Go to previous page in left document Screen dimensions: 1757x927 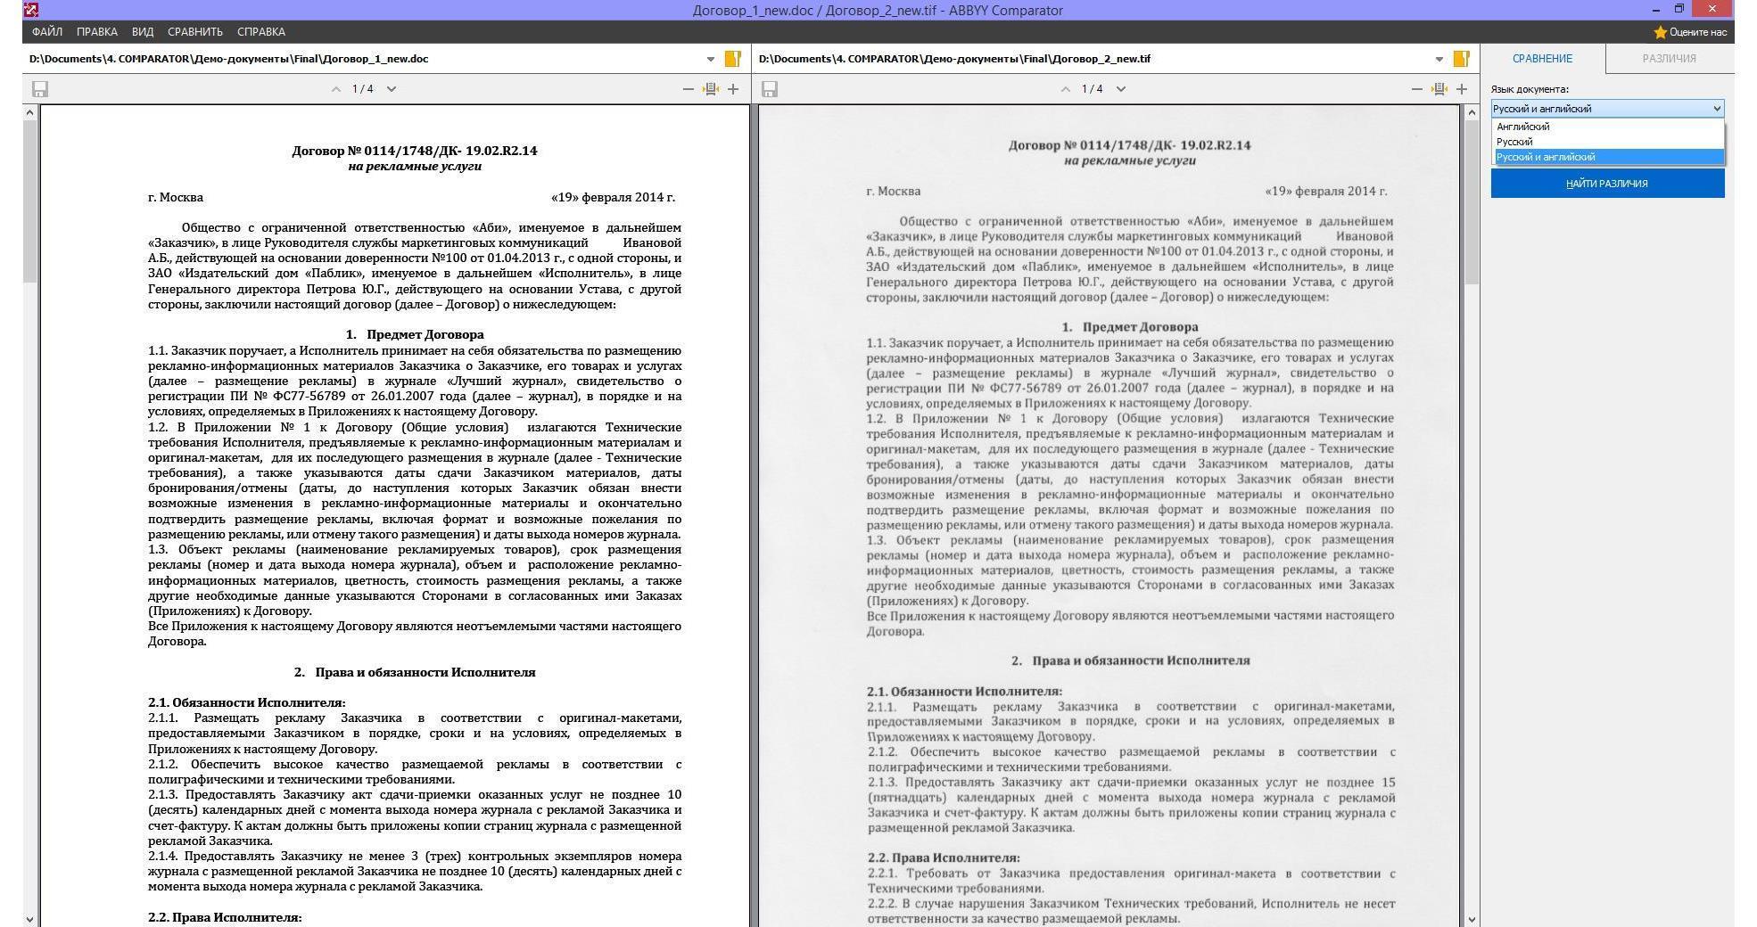pyautogui.click(x=335, y=89)
